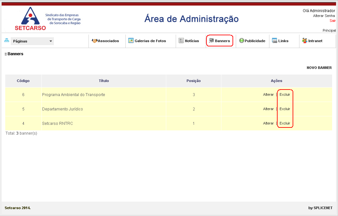Go to Galerias de Fotos section
The height and width of the screenshot is (216, 338).
pyautogui.click(x=150, y=41)
